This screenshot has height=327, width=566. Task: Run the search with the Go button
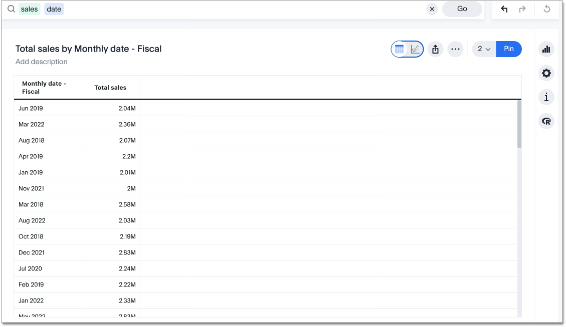[x=462, y=9]
